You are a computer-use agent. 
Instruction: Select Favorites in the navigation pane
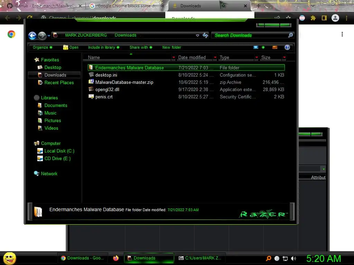[x=50, y=60]
